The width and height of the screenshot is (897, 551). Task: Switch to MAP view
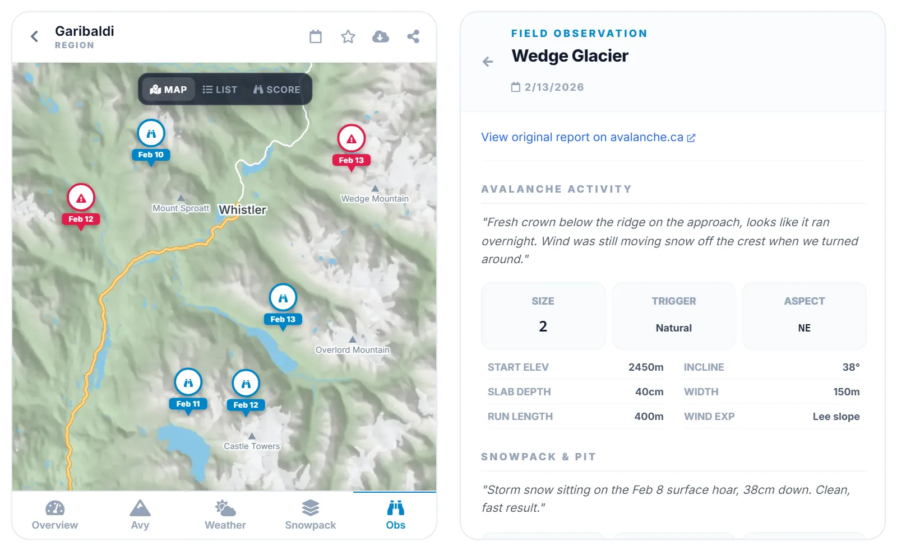[x=168, y=90]
